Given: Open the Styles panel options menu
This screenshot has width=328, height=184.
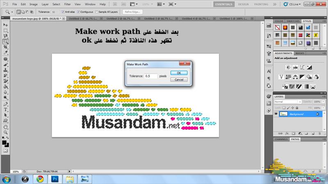Looking at the screenshot, I should coord(324,21).
